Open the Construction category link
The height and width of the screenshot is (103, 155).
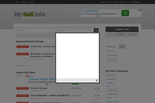(x=112, y=90)
